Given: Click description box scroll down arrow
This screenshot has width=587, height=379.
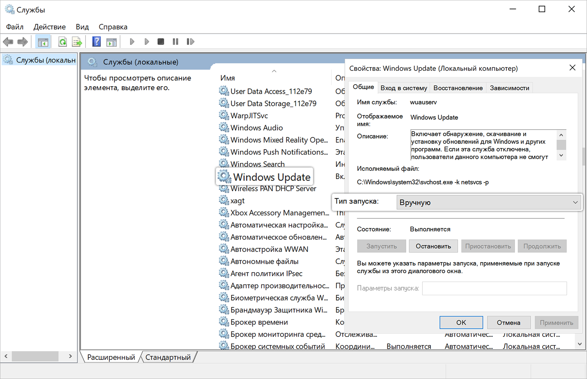Looking at the screenshot, I should (561, 155).
